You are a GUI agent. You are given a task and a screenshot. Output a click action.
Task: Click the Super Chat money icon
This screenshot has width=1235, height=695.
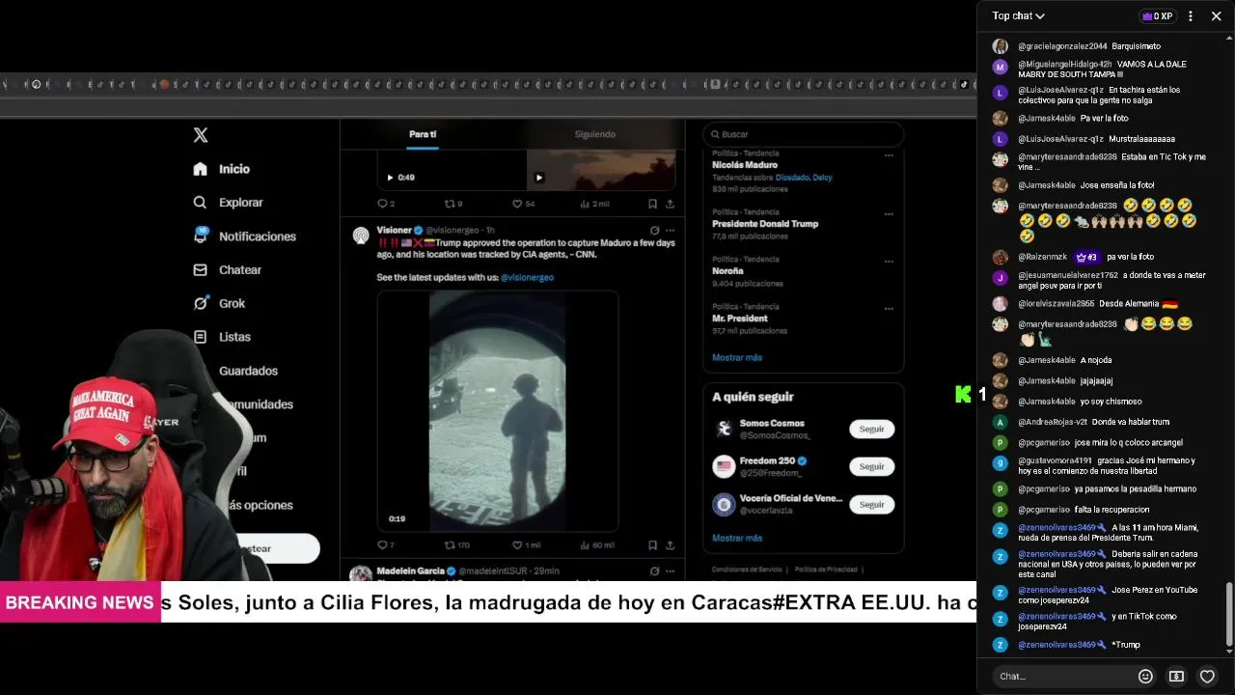(x=1176, y=677)
